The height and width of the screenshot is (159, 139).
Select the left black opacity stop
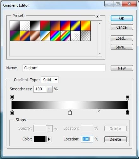point(12,98)
